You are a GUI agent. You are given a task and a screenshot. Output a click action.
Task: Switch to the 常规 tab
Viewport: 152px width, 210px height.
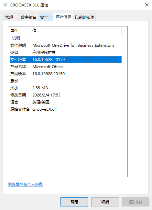11,17
